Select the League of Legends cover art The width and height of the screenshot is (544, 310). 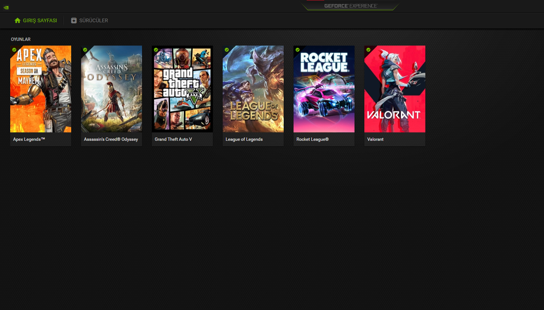point(253,89)
